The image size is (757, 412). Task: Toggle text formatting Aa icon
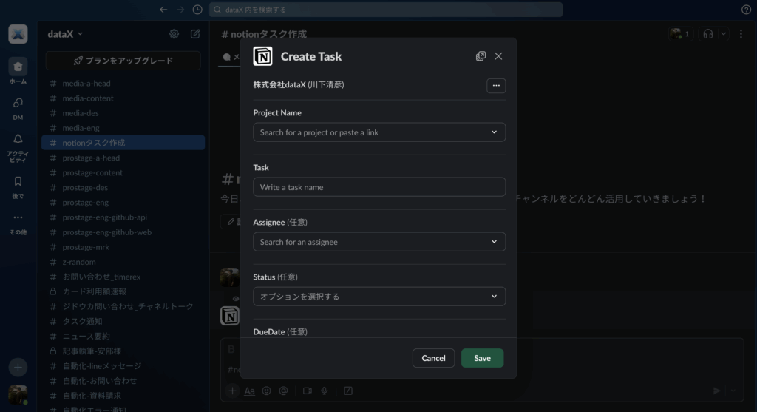coord(249,391)
